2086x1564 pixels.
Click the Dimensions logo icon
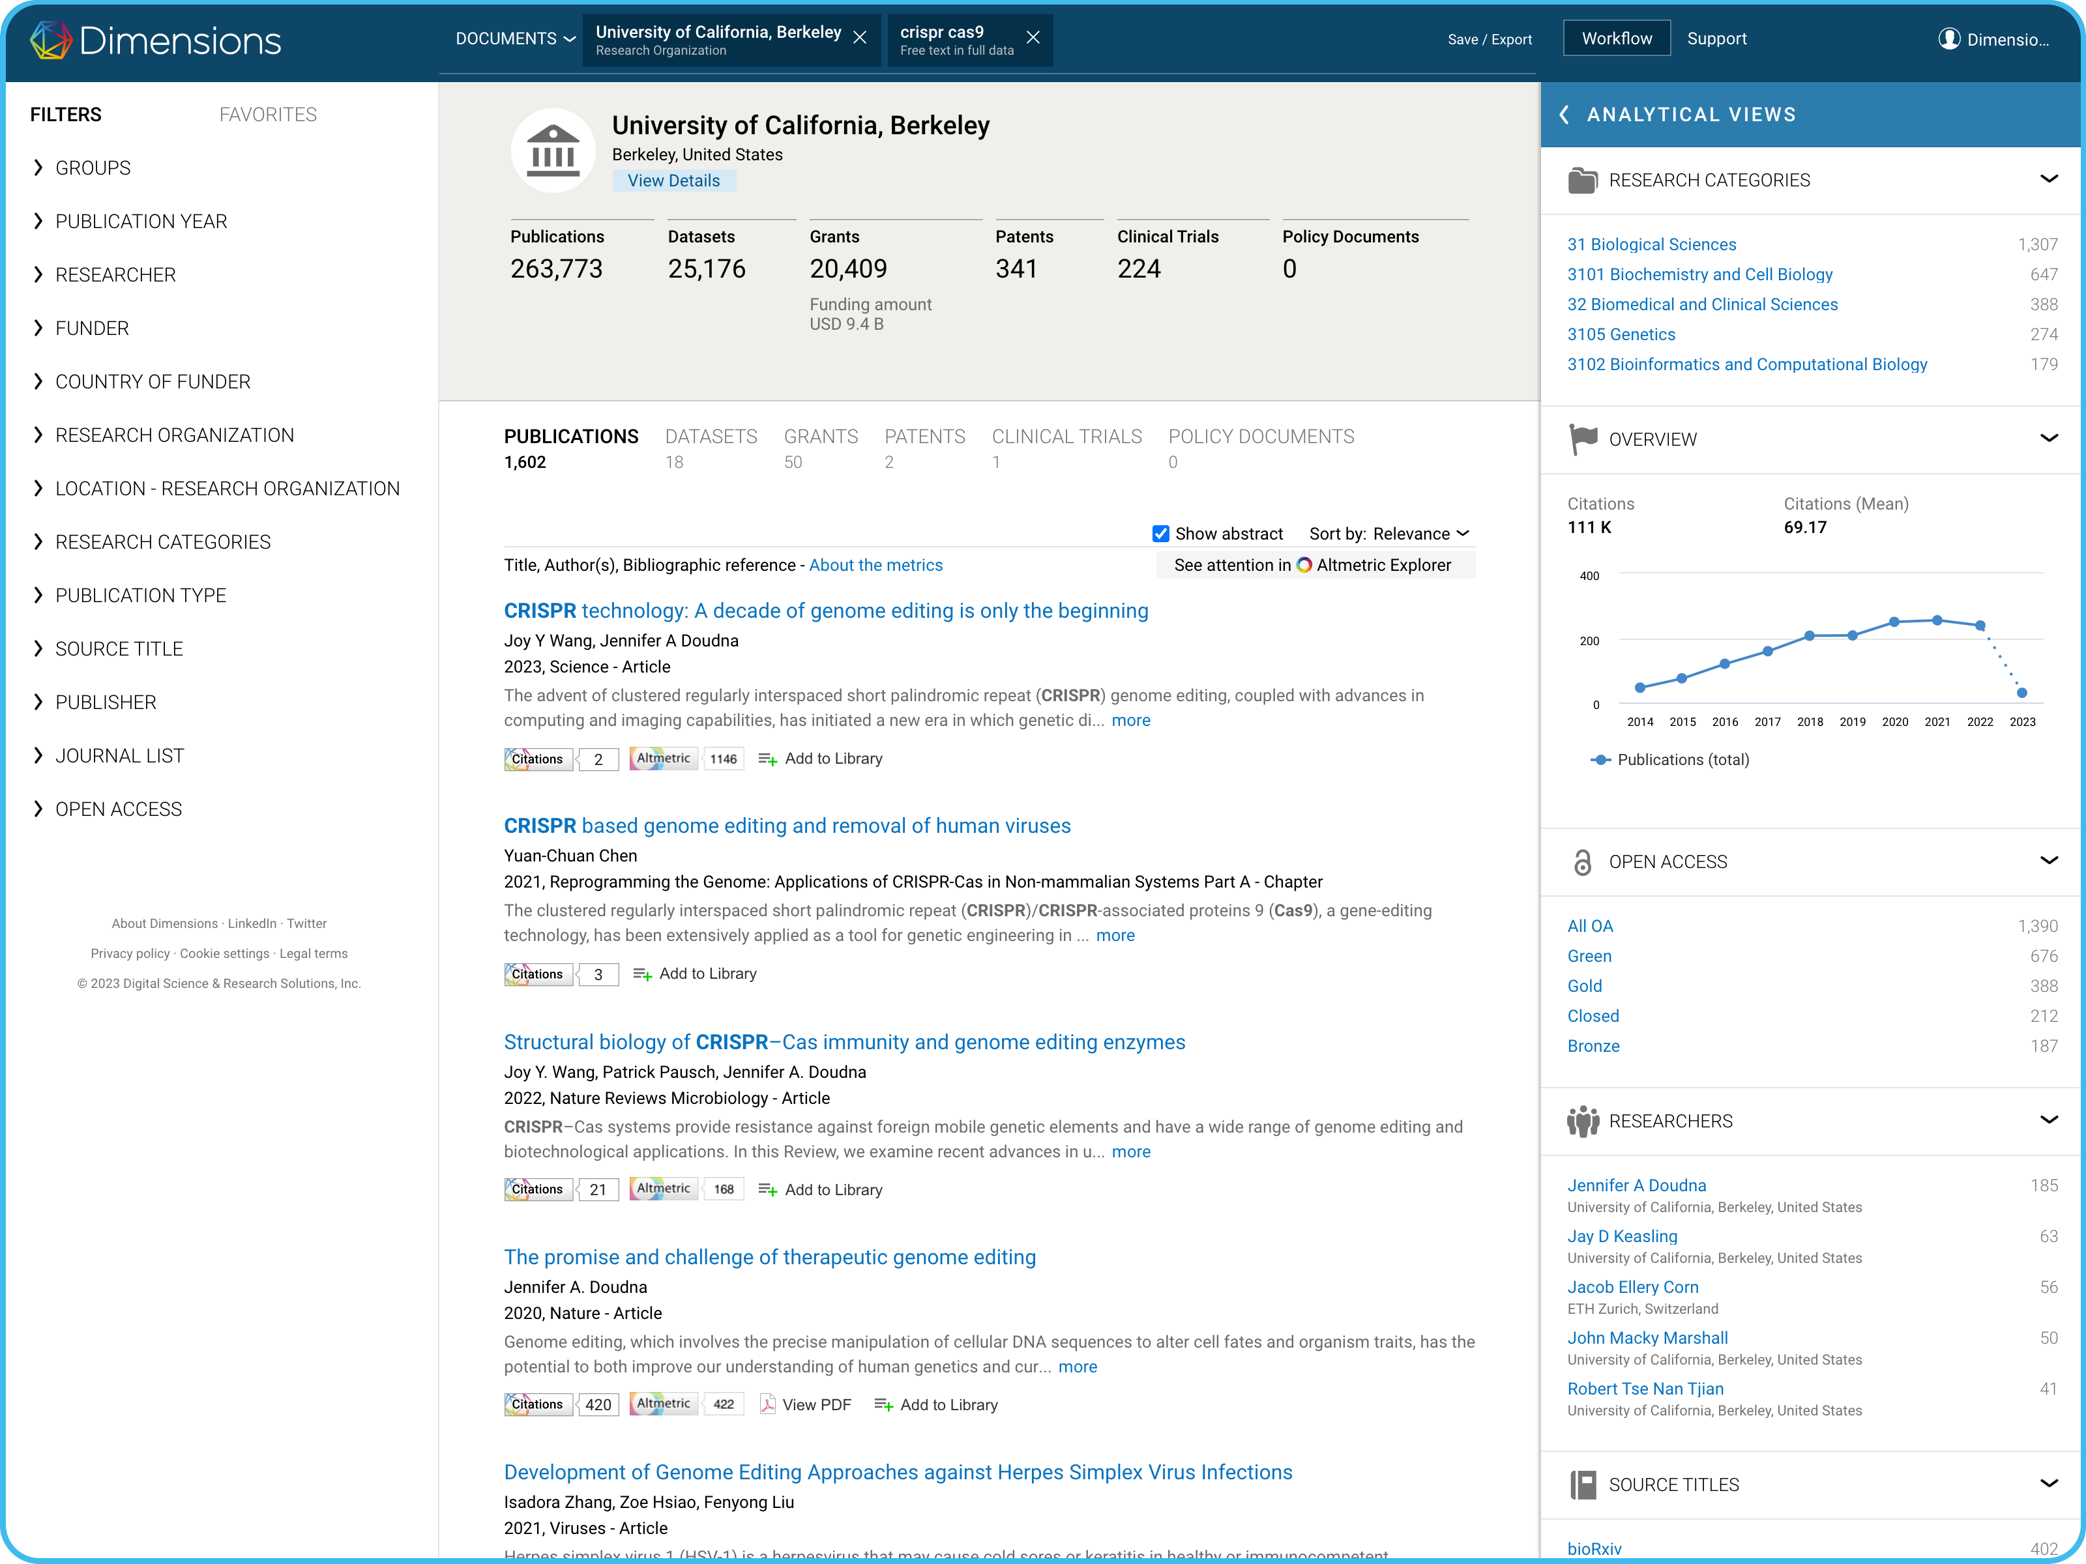click(51, 40)
